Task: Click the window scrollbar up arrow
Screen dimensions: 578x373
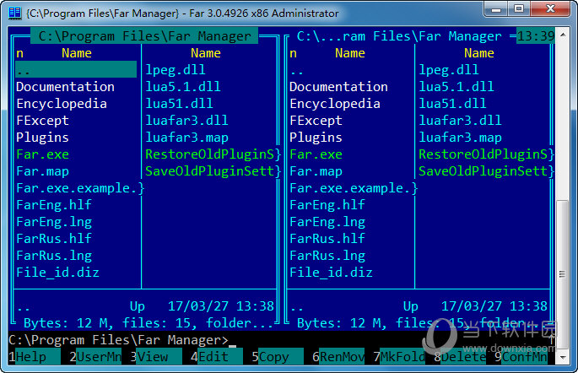Action: (563, 35)
